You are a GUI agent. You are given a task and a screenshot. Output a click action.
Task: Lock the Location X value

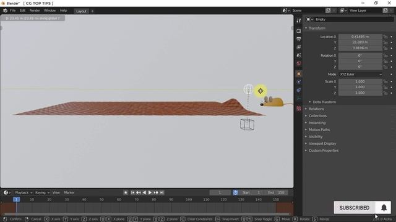385,37
